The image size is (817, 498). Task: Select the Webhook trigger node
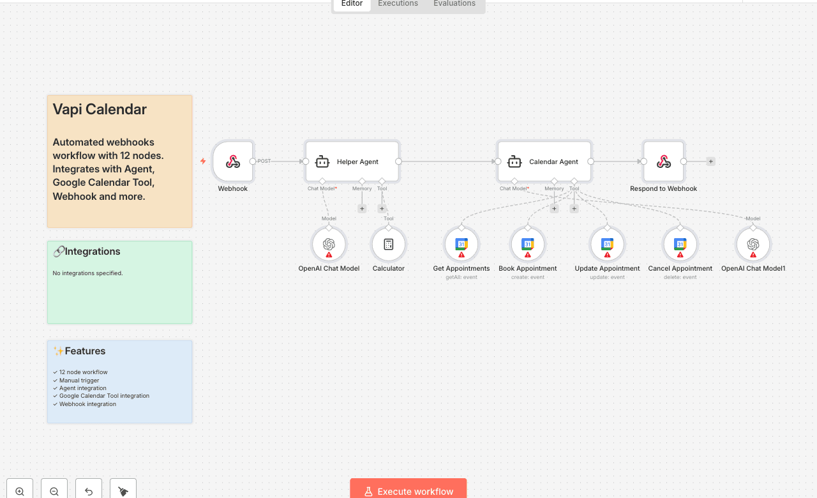click(233, 162)
